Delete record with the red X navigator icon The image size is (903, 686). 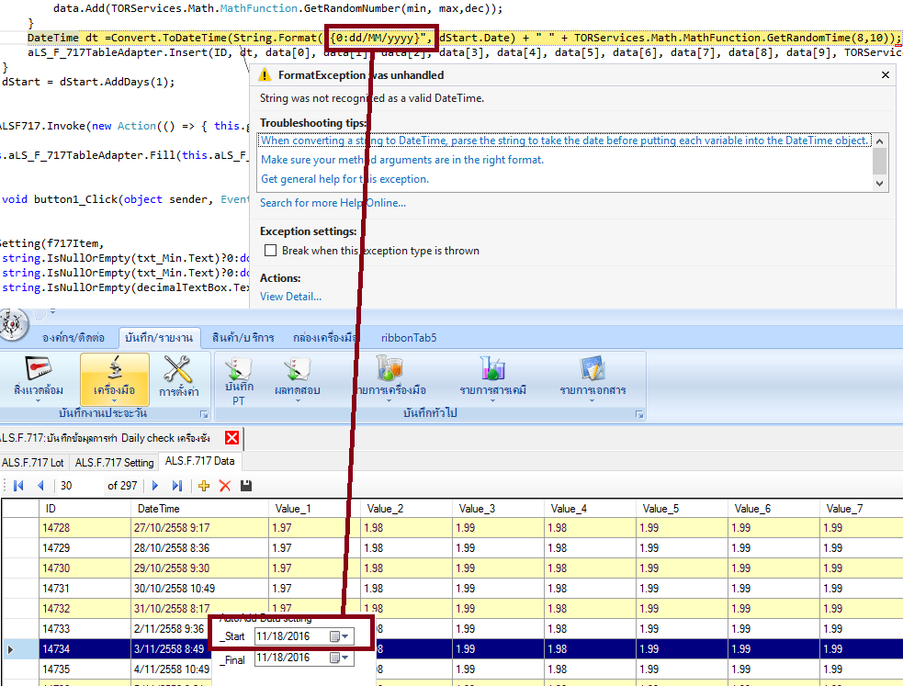(x=224, y=486)
